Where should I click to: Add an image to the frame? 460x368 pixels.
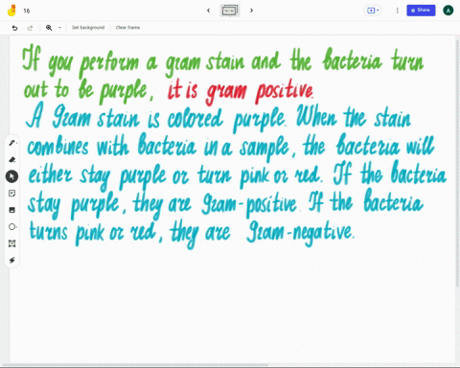pyautogui.click(x=12, y=210)
